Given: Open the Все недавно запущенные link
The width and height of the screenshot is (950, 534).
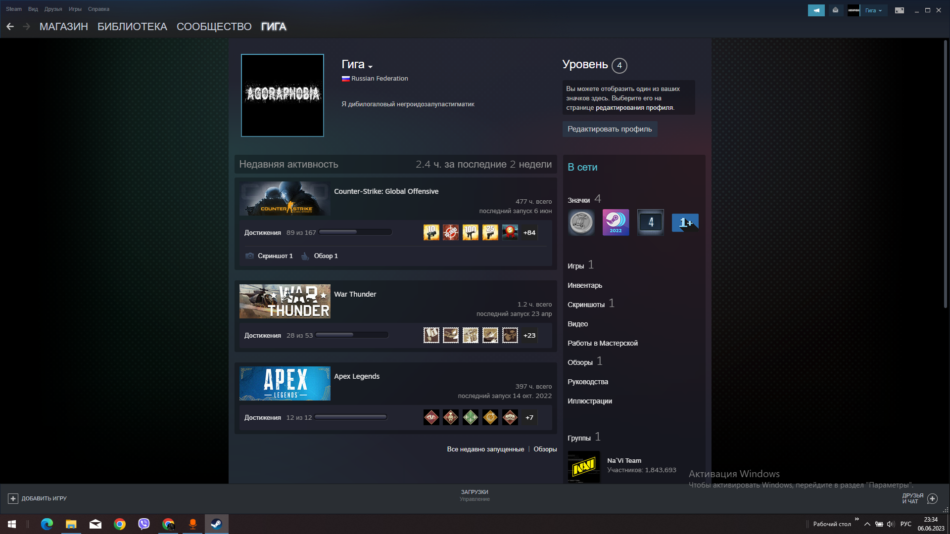Looking at the screenshot, I should point(485,449).
